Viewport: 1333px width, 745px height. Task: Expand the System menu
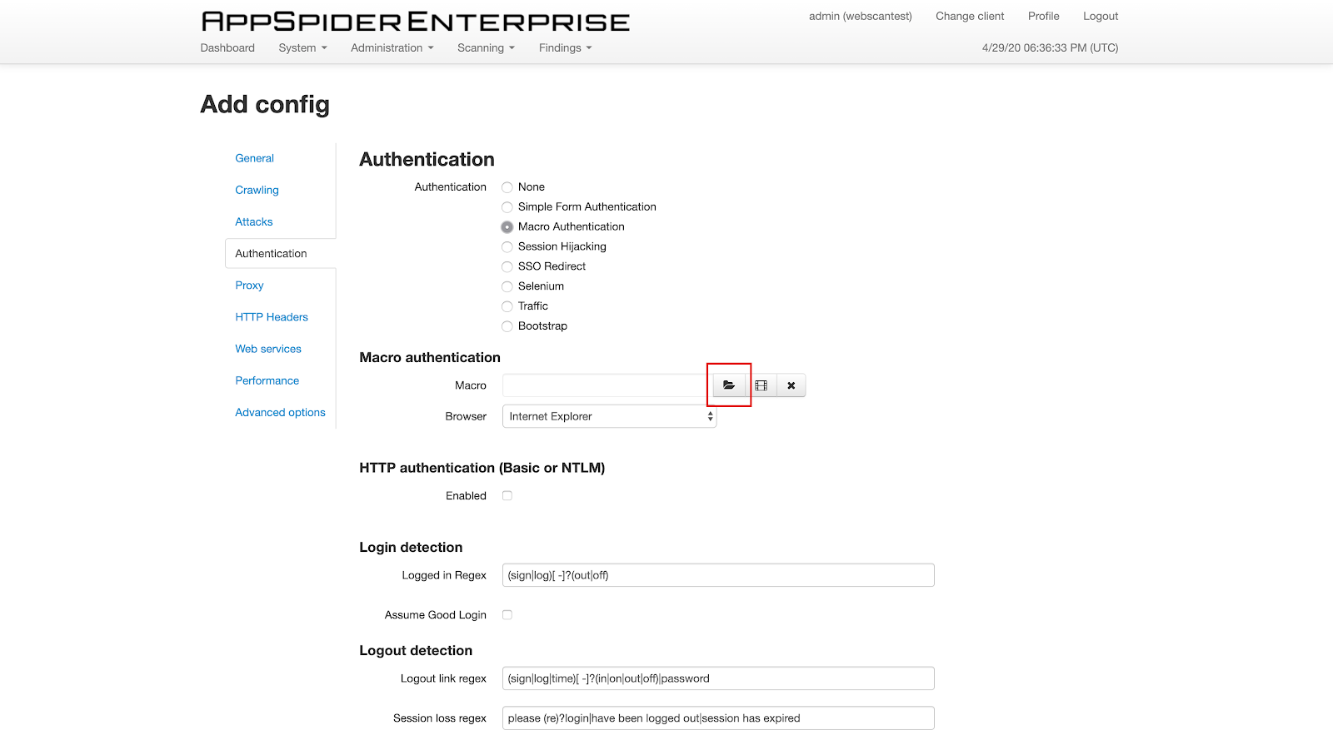tap(302, 48)
